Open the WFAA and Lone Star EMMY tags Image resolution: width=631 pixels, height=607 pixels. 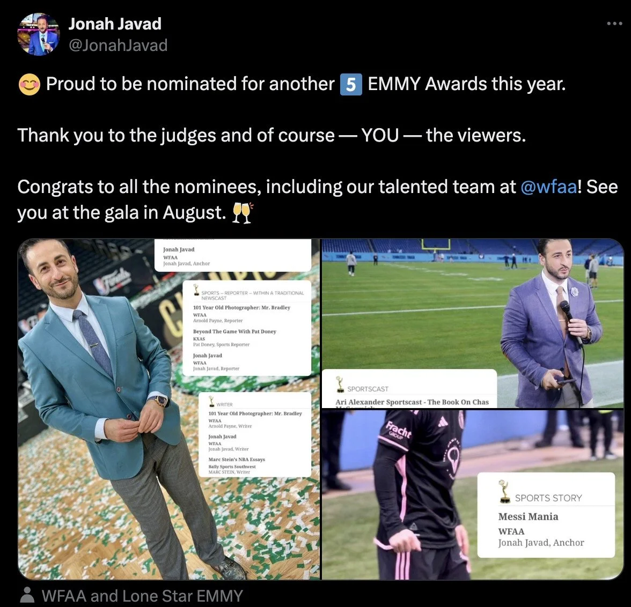[142, 596]
